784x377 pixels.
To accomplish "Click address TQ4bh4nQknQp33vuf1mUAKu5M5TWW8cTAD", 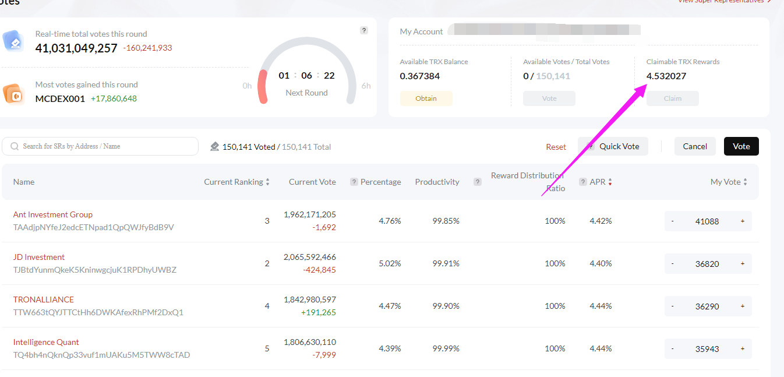I will tap(102, 355).
